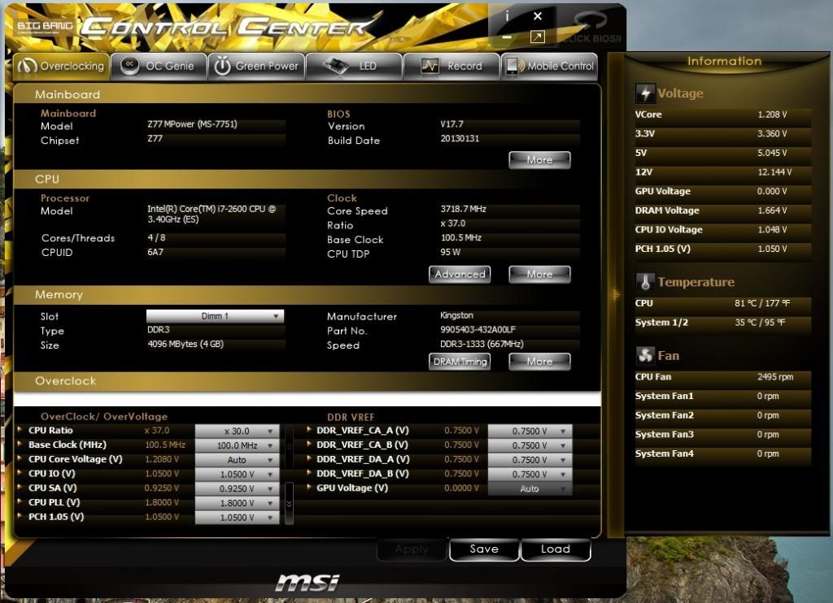The height and width of the screenshot is (603, 833).
Task: Switch to the Green Power tab
Action: [256, 67]
